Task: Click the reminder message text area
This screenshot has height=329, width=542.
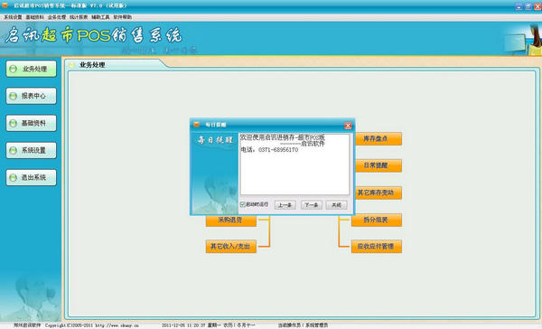Action: [x=294, y=164]
